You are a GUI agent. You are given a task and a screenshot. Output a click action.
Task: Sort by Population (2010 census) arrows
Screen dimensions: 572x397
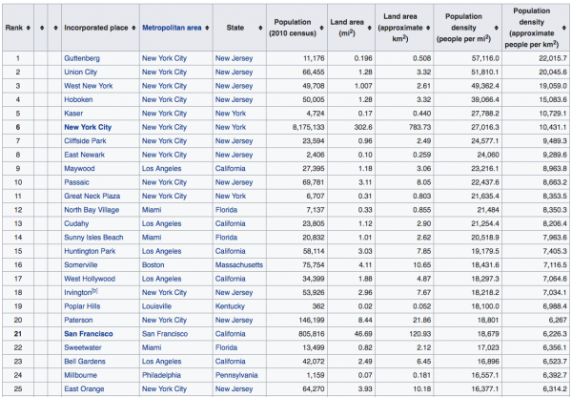pos(322,28)
